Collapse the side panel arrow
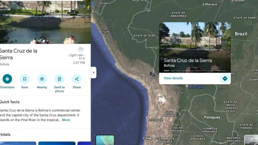The width and height of the screenshot is (258, 145). click(93, 72)
